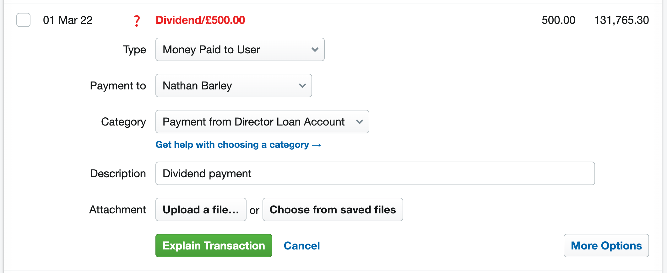Tick the transaction selection checkbox
667x273 pixels.
coord(23,20)
